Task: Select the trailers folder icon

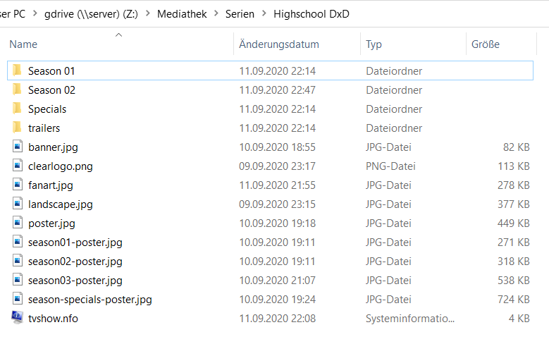Action: pos(17,128)
